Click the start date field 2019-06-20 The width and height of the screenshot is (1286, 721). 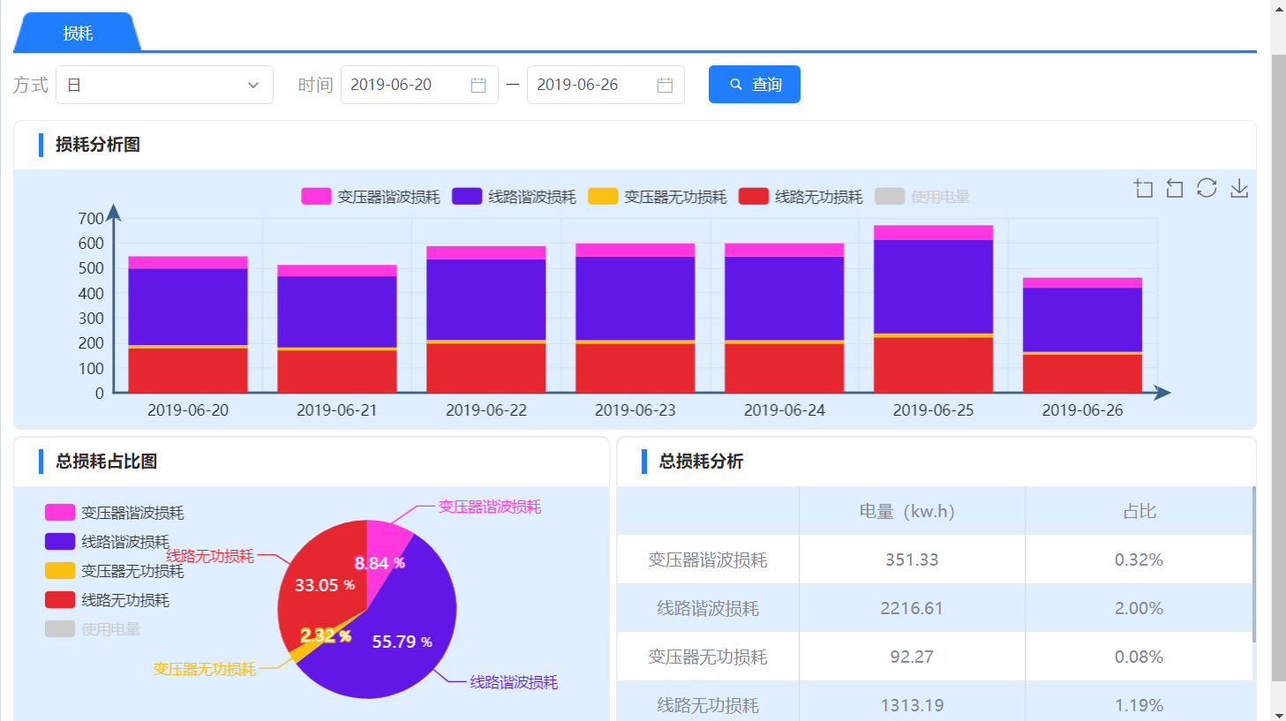click(x=419, y=85)
